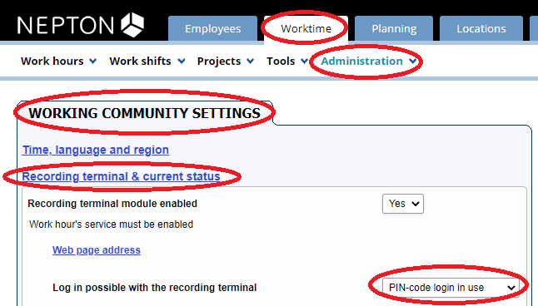This screenshot has height=306, width=538.
Task: Open Time, language and region link
Action: click(96, 150)
